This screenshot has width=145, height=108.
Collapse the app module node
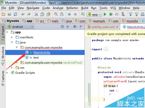pos(7,32)
